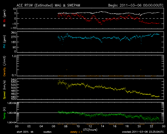Click the '420' tick on Speed axis
Image resolution: width=167 pixels, height=134 pixels.
click(14, 99)
